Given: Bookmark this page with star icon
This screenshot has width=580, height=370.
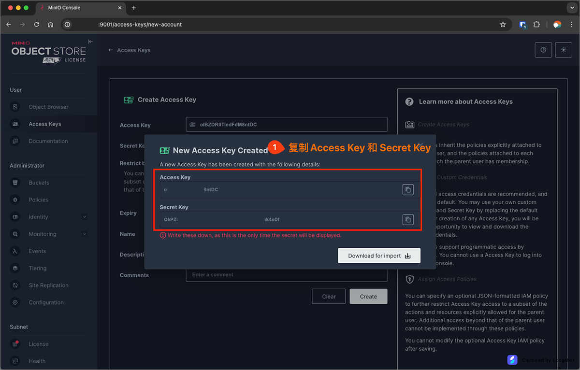Looking at the screenshot, I should [x=503, y=25].
